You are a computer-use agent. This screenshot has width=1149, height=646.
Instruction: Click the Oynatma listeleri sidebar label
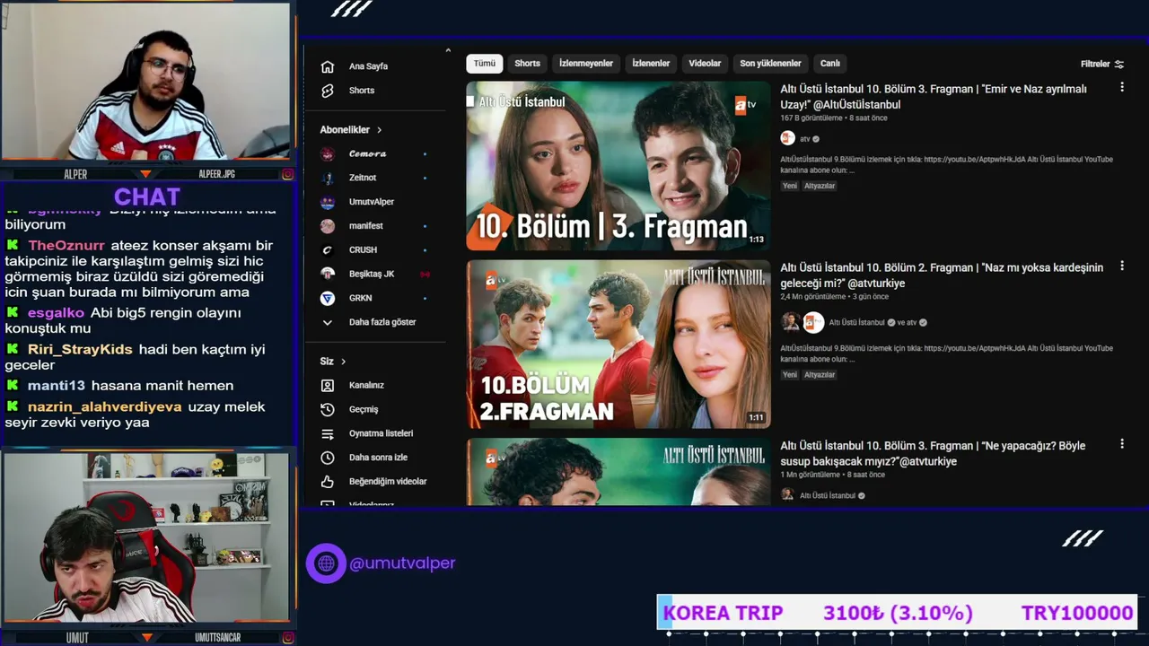(x=381, y=433)
